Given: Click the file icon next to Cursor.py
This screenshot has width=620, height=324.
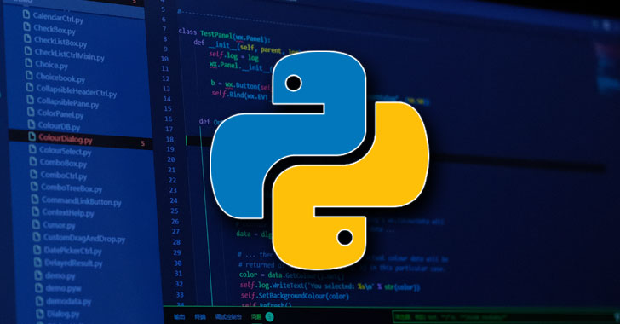Looking at the screenshot, I should click(36, 224).
